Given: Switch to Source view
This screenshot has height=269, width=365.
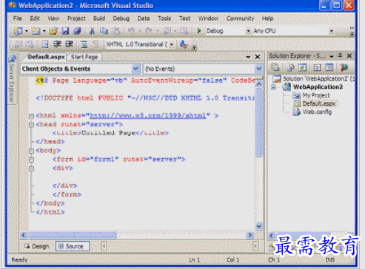Looking at the screenshot, I should 73,246.
